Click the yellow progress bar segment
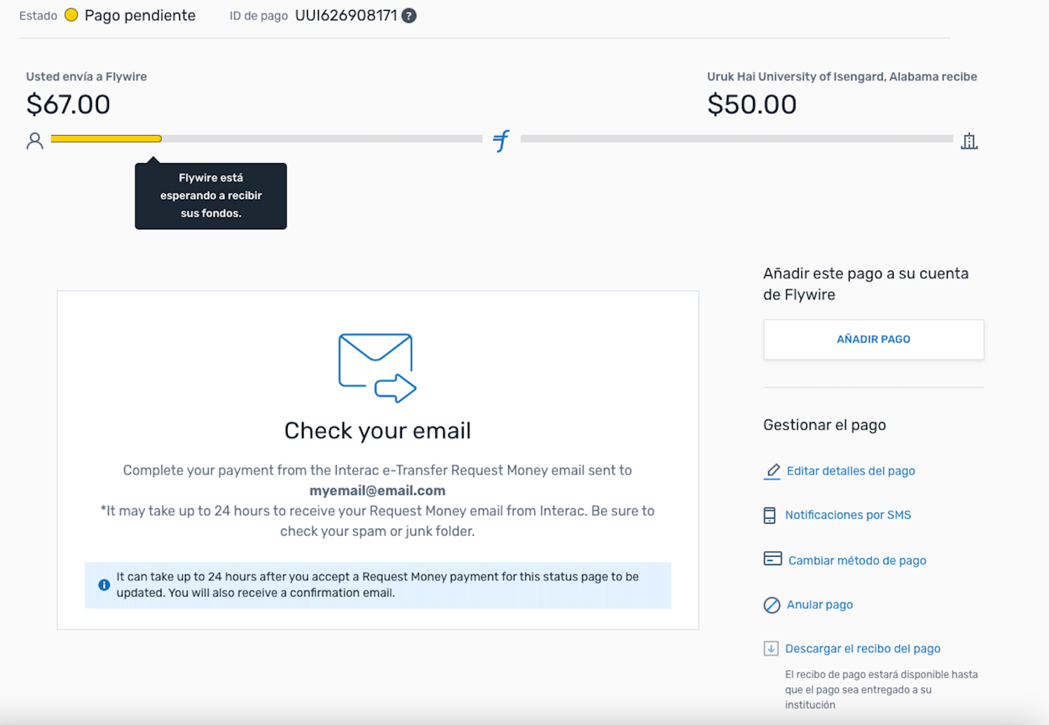 (x=106, y=139)
